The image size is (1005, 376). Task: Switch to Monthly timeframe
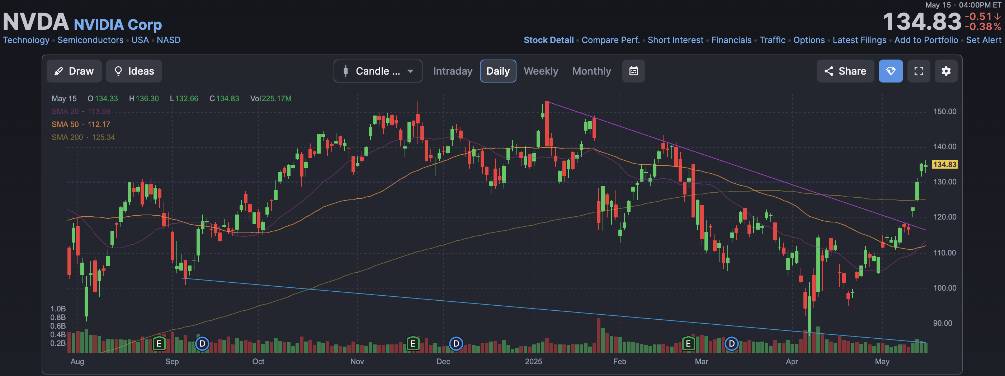(591, 71)
